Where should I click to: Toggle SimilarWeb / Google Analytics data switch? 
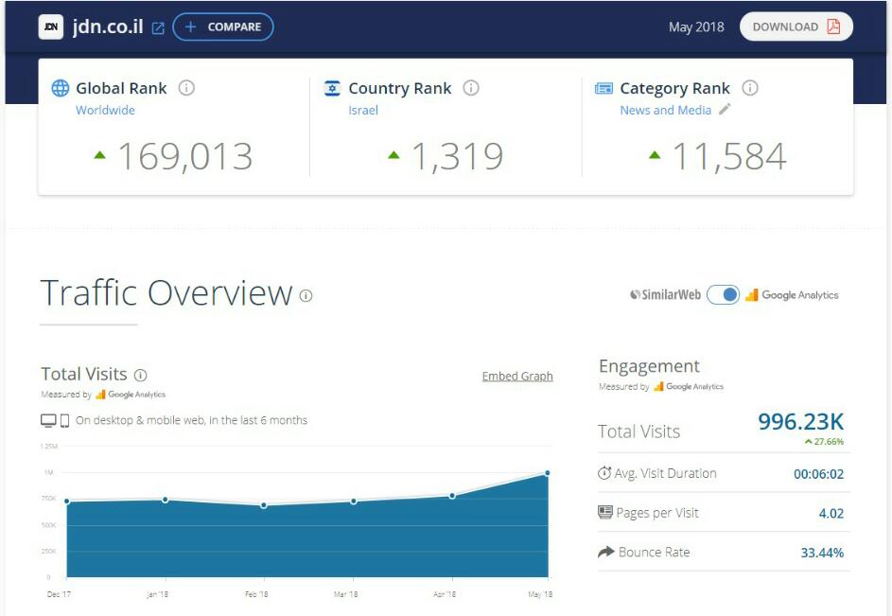724,295
